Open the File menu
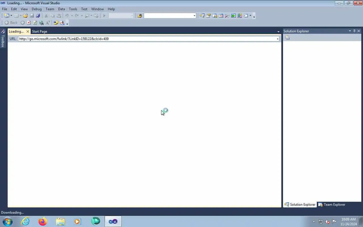Image resolution: width=363 pixels, height=227 pixels. pyautogui.click(x=5, y=9)
